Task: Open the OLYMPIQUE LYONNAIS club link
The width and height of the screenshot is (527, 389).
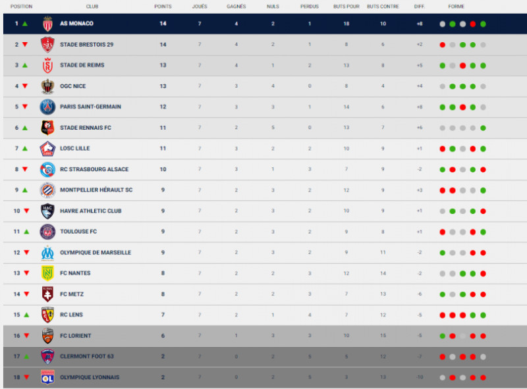Action: coord(90,377)
